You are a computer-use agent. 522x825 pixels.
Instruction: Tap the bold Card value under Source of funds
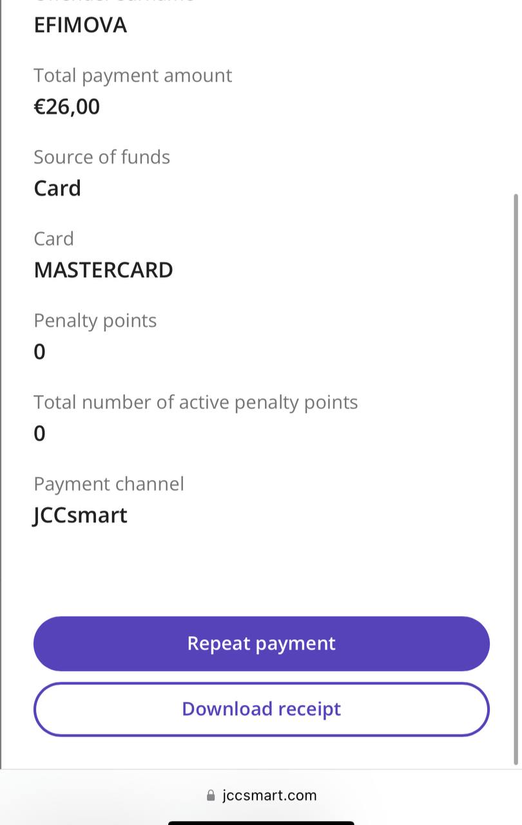pos(57,188)
